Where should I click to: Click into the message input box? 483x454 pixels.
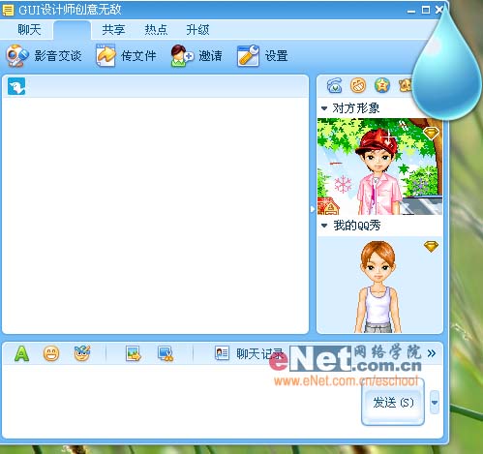click(x=181, y=402)
